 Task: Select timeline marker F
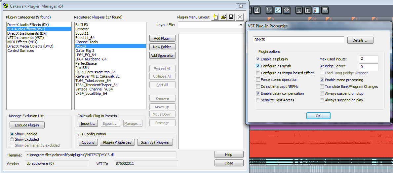(x=355, y=19)
